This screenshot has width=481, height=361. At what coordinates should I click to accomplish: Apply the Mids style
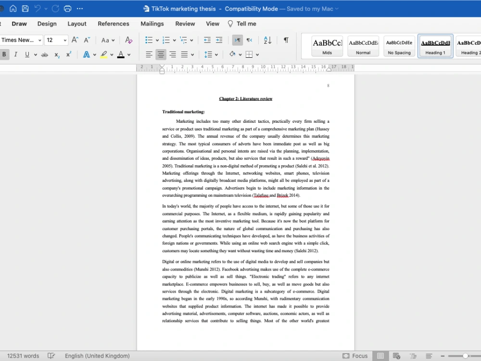pyautogui.click(x=327, y=46)
